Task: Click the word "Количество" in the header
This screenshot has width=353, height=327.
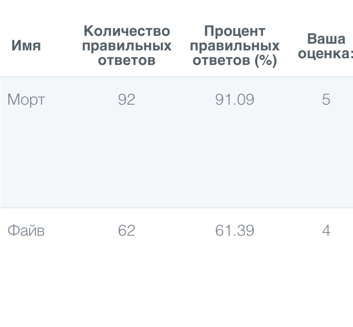Action: tap(127, 31)
